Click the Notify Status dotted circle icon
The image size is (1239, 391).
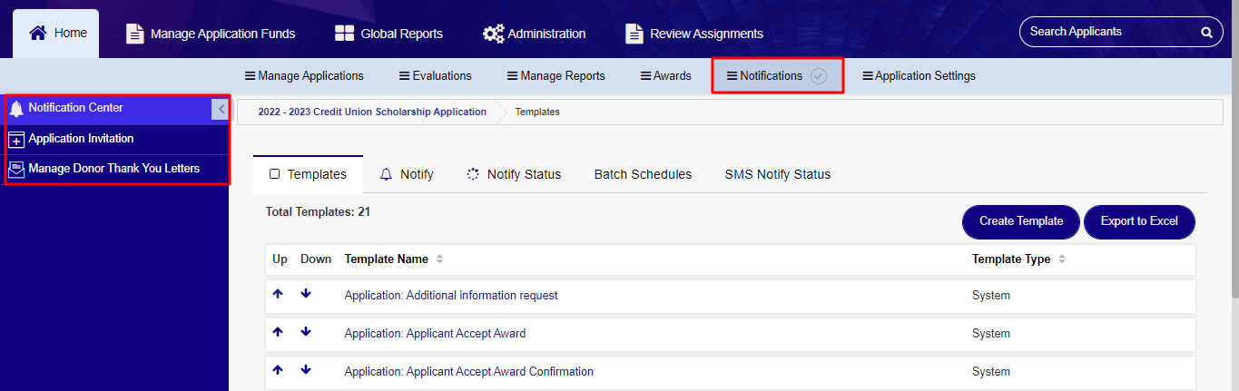pos(473,174)
